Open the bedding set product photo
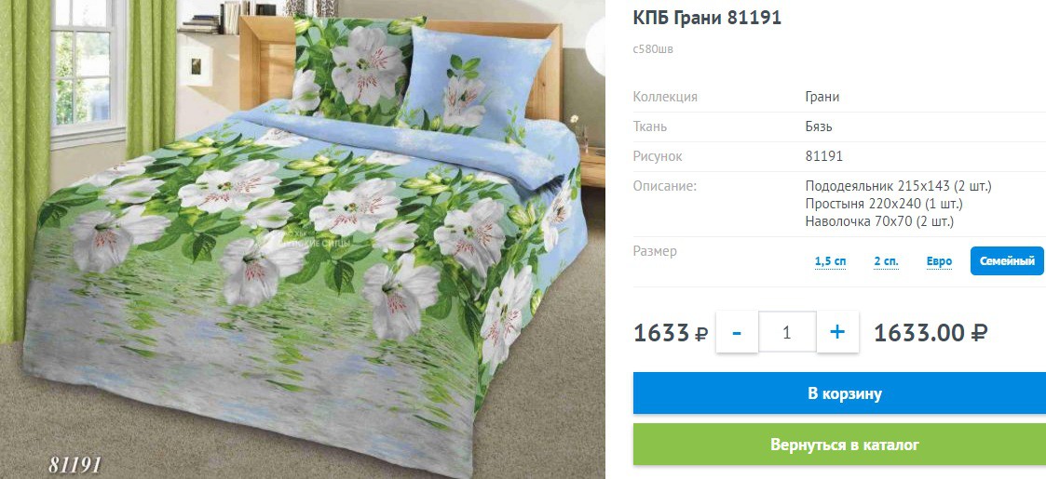The width and height of the screenshot is (1046, 479). [302, 239]
